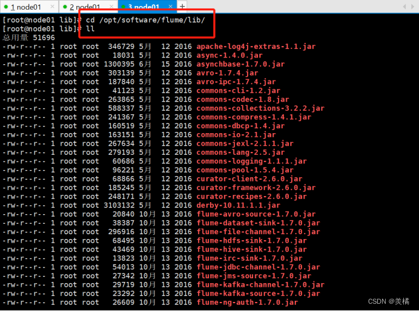419x311 pixels.
Task: Click flume-kafka-source-1.7.0.jar filename
Action: pos(259,293)
